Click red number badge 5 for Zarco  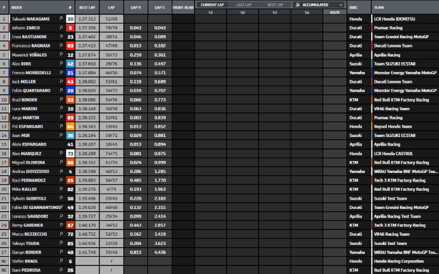pyautogui.click(x=70, y=28)
